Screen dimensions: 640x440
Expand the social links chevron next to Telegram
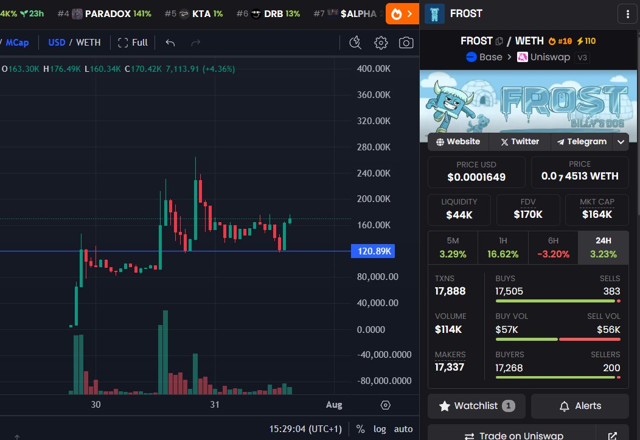[x=621, y=141]
